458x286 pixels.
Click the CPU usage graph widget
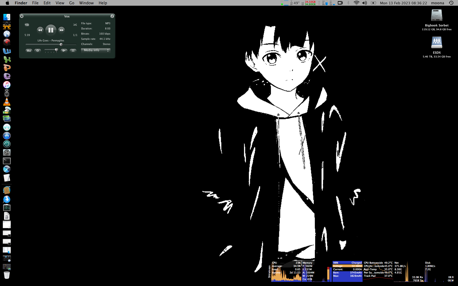pos(286,272)
